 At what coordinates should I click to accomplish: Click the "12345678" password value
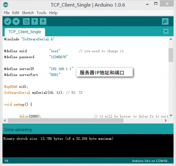point(58,57)
